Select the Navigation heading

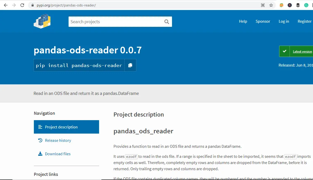[44, 113]
